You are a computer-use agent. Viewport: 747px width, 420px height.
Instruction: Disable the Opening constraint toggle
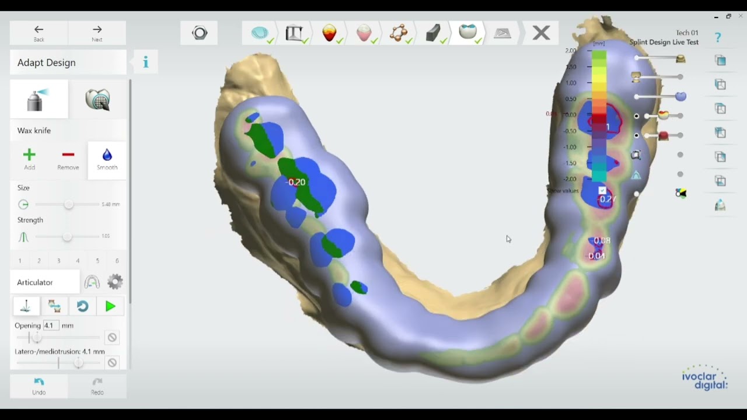tap(112, 337)
